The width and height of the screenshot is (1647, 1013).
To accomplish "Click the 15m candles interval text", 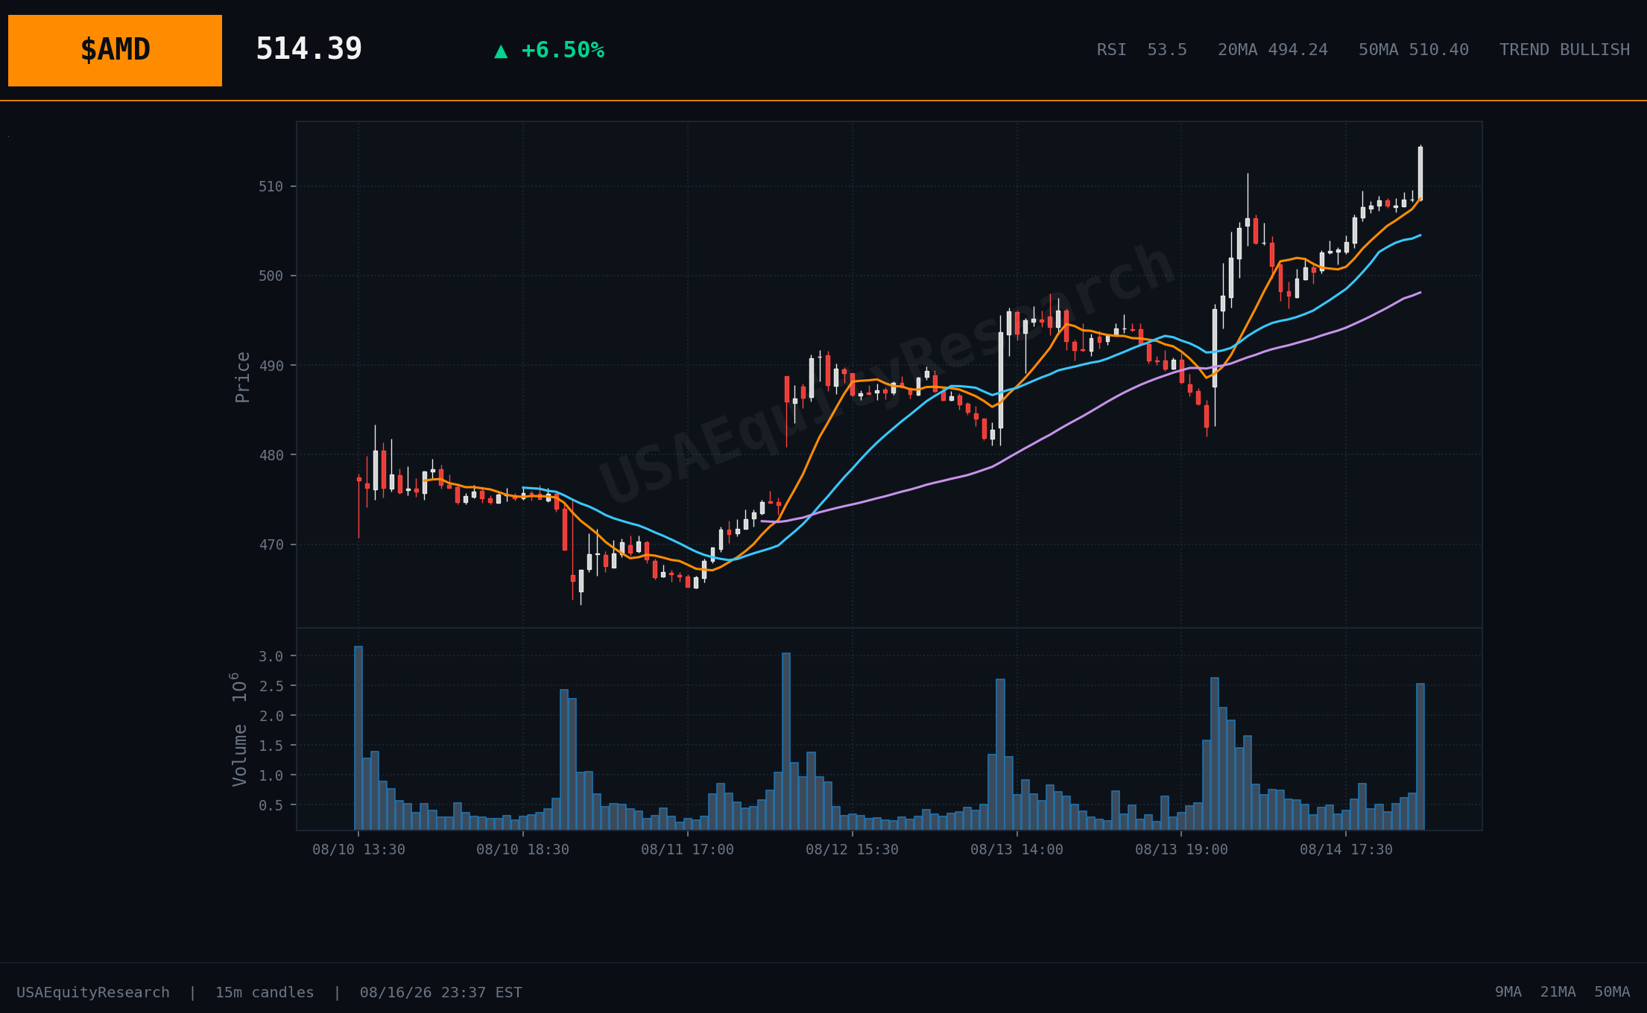I will [x=265, y=993].
